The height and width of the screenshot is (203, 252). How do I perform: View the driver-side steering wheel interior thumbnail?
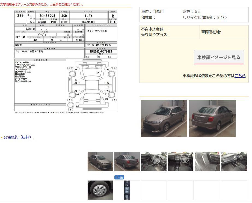pos(154,162)
